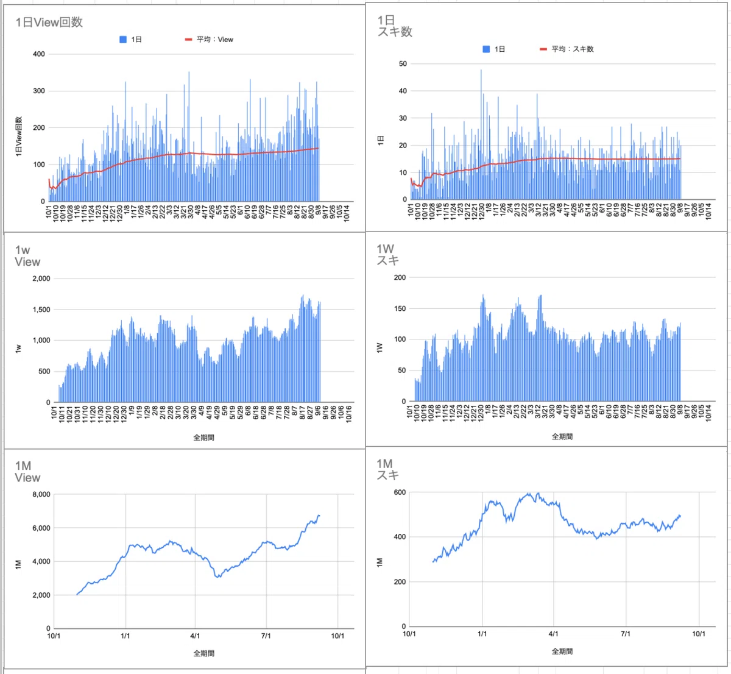Click the 1/1 date label in 1M スキ chart

(482, 634)
